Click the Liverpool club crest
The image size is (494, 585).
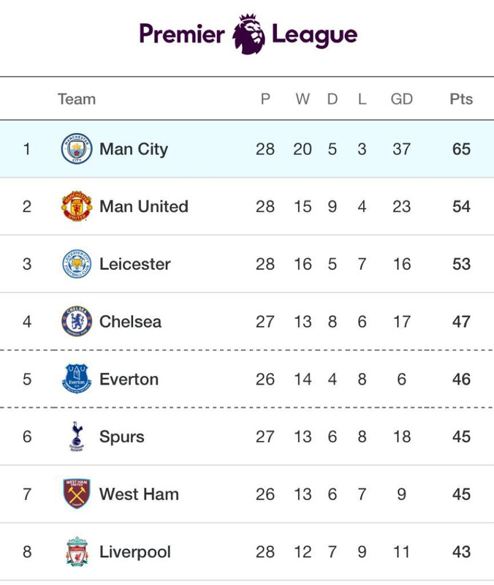[77, 551]
